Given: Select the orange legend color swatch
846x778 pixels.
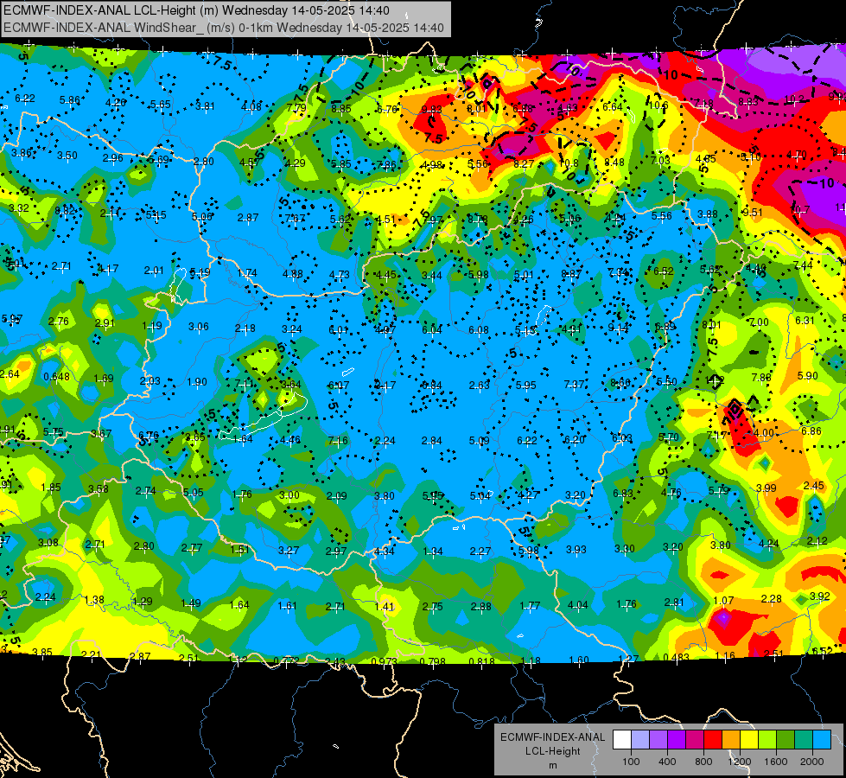Looking at the screenshot, I should 731,740.
